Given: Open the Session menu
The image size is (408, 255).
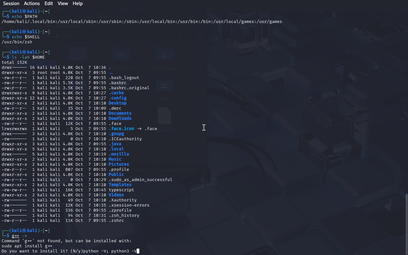Looking at the screenshot, I should [11, 4].
